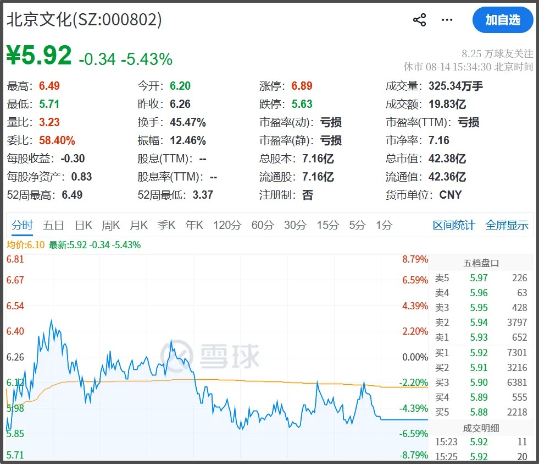Click the 加自选 button
The image size is (539, 464).
(503, 20)
